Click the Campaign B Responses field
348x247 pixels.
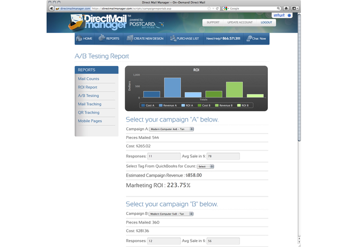click(164, 241)
